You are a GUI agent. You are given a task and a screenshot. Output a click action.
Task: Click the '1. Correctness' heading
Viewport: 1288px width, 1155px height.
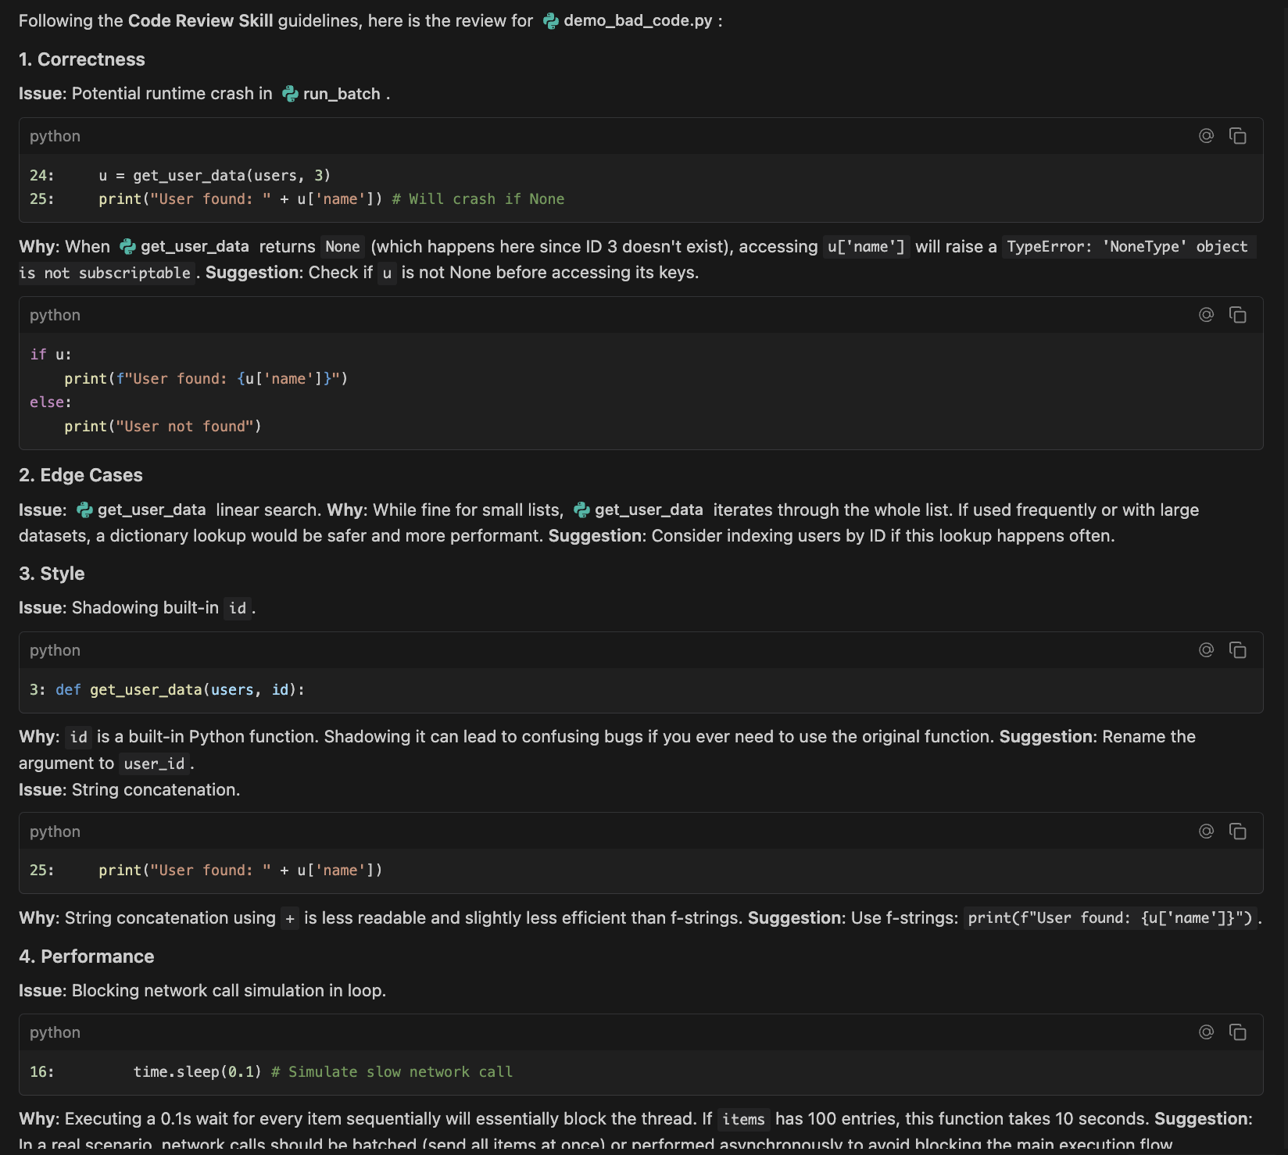[82, 59]
